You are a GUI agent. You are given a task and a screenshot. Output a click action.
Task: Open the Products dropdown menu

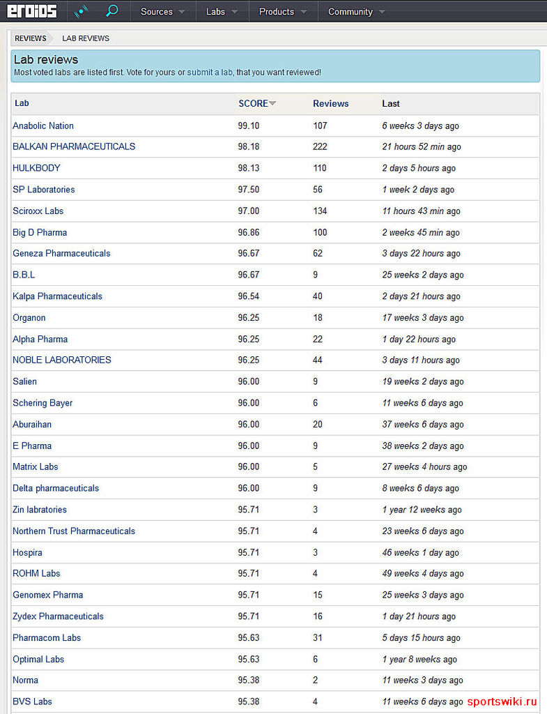point(282,12)
